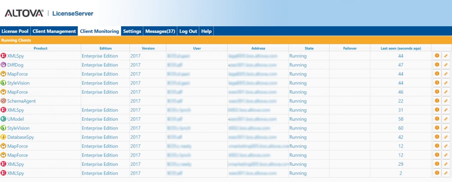Click the DiffDog product link
Image resolution: width=452 pixels, height=182 pixels.
coord(15,65)
